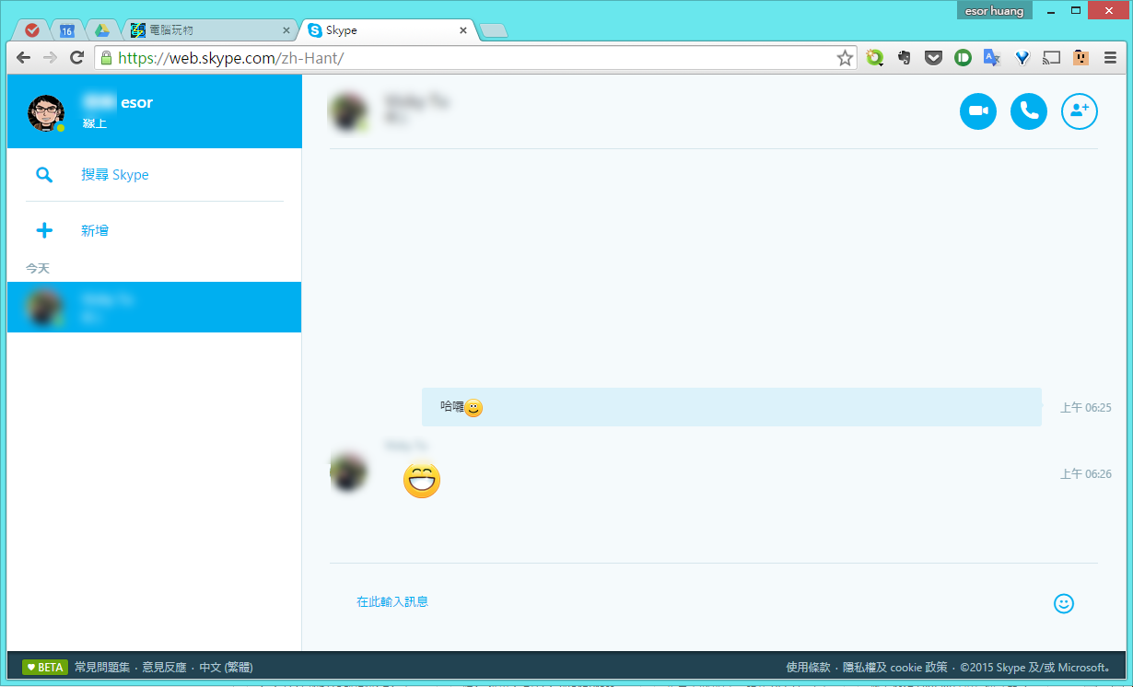Open the 常見問題集 FAQ link
This screenshot has height=687, width=1133.
pyautogui.click(x=103, y=668)
